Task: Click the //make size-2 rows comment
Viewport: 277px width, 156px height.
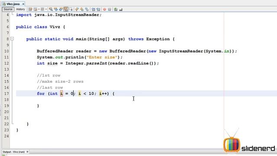Action: click(60, 81)
